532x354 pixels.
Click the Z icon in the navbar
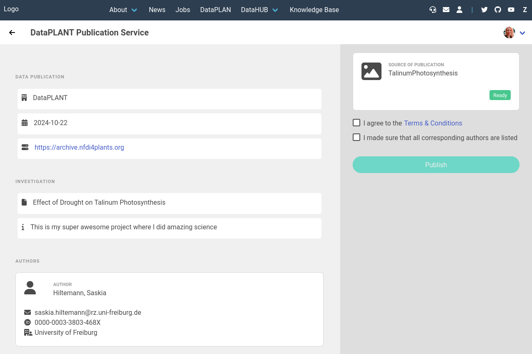(x=525, y=10)
